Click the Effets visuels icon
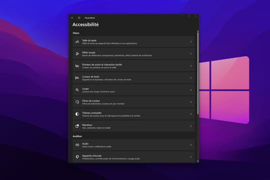 [77, 53]
